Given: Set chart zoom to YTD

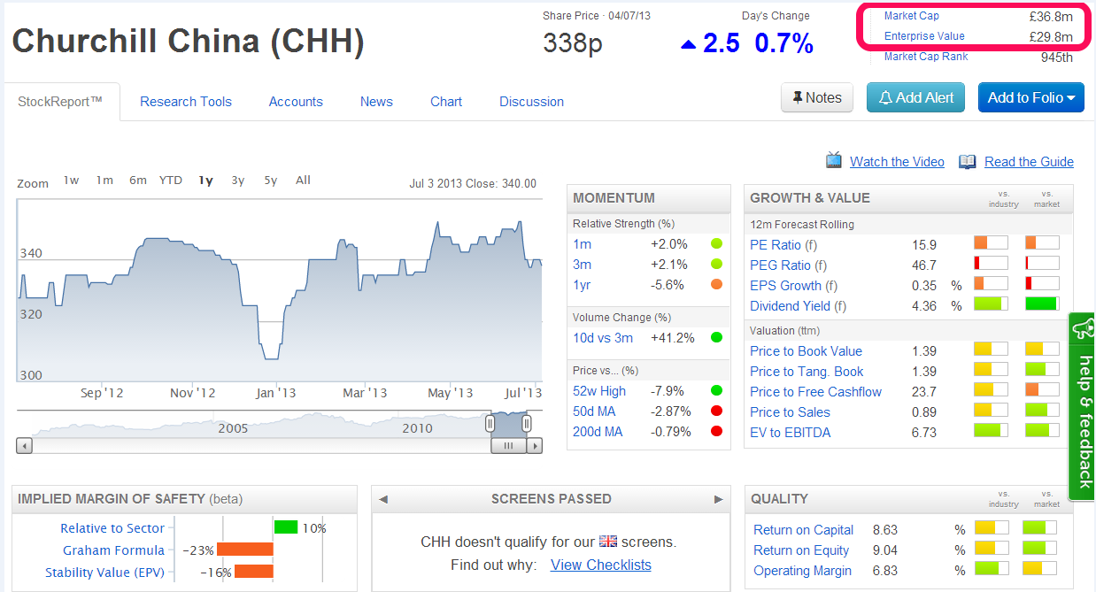Looking at the screenshot, I should pos(171,181).
